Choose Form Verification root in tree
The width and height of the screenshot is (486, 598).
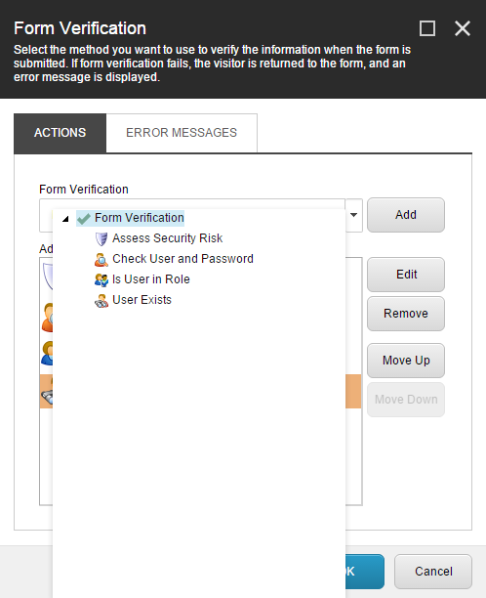coord(140,218)
